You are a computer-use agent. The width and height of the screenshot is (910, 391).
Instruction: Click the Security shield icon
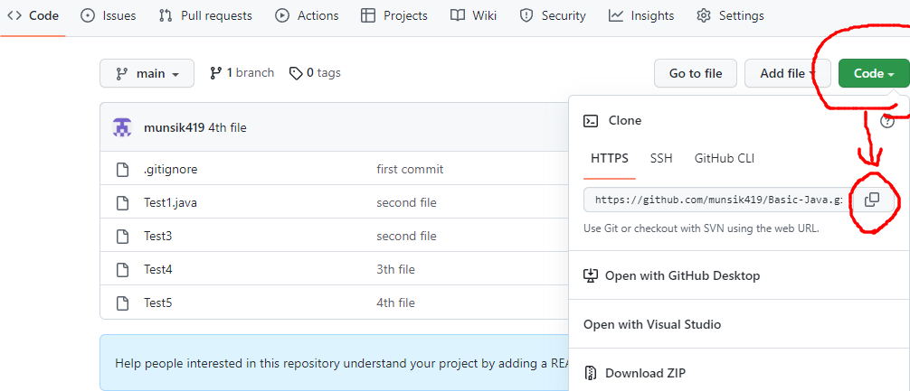(x=526, y=15)
